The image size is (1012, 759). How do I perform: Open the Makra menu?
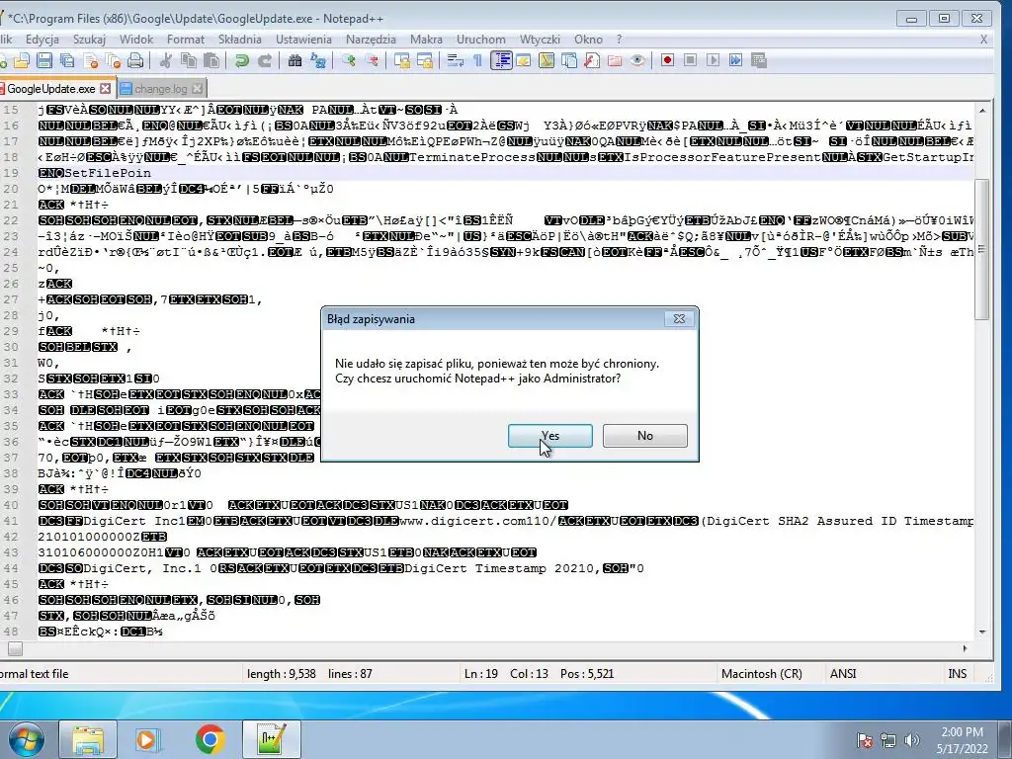click(x=426, y=40)
